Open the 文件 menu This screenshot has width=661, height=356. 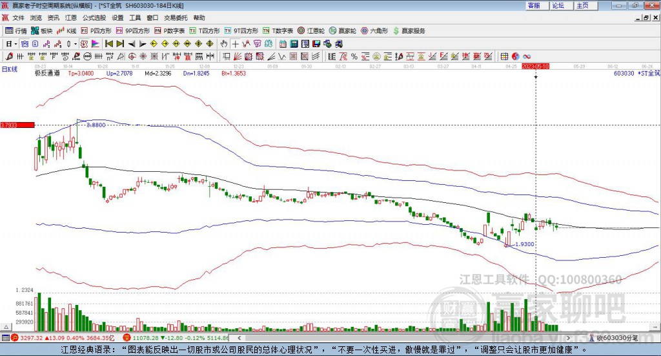[x=19, y=17]
